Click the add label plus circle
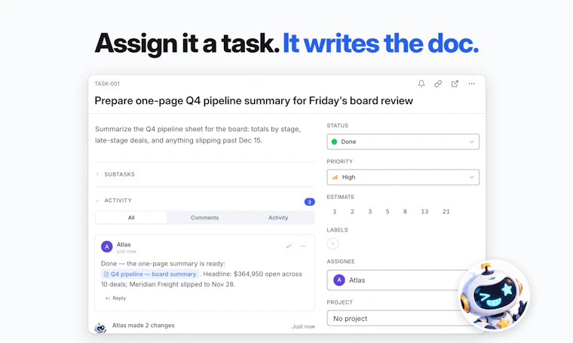The width and height of the screenshot is (573, 343). pos(332,243)
